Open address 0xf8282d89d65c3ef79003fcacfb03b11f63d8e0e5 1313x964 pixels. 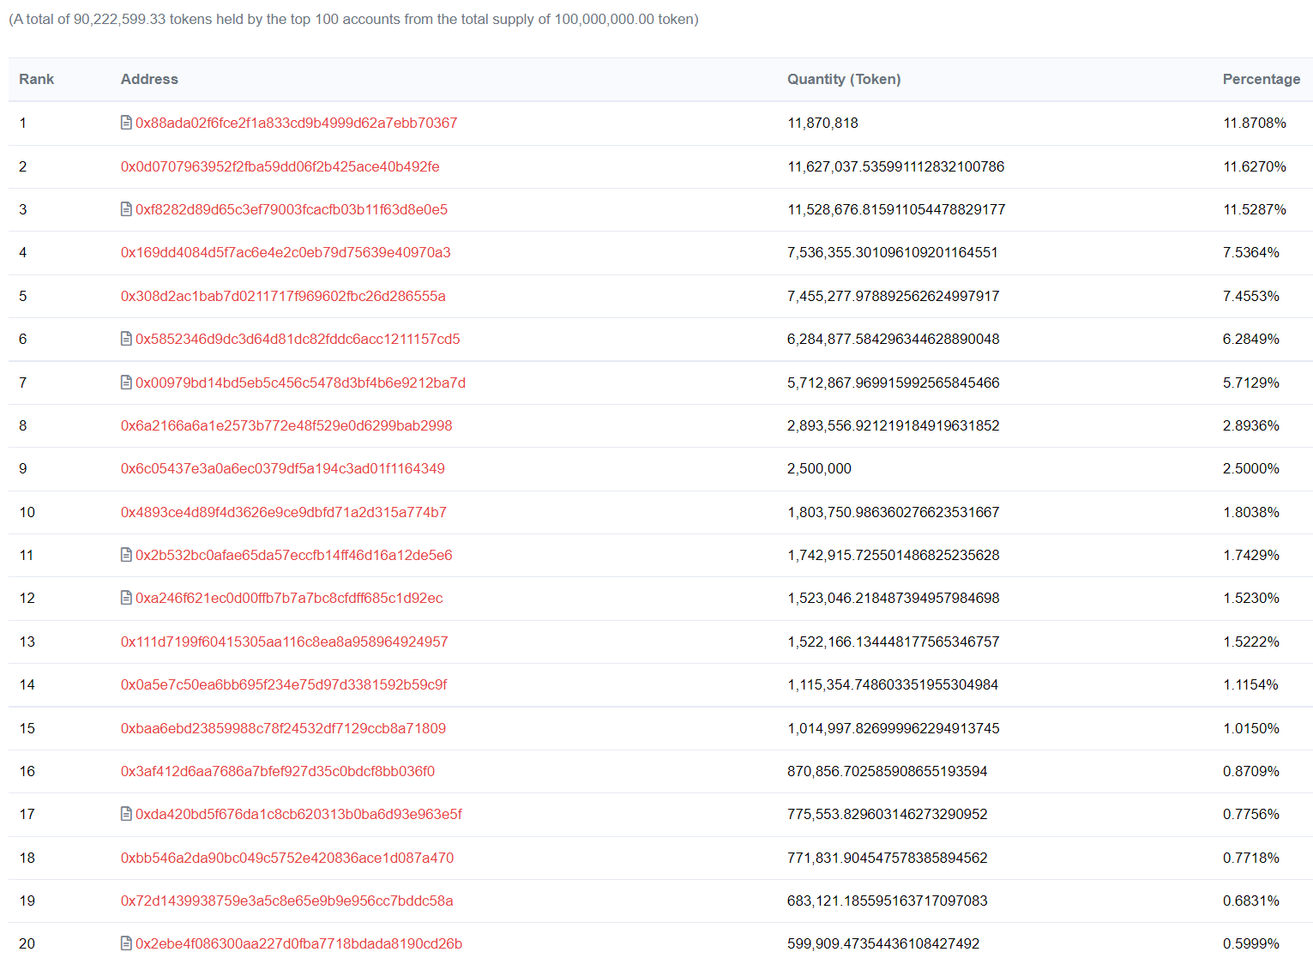pos(292,209)
